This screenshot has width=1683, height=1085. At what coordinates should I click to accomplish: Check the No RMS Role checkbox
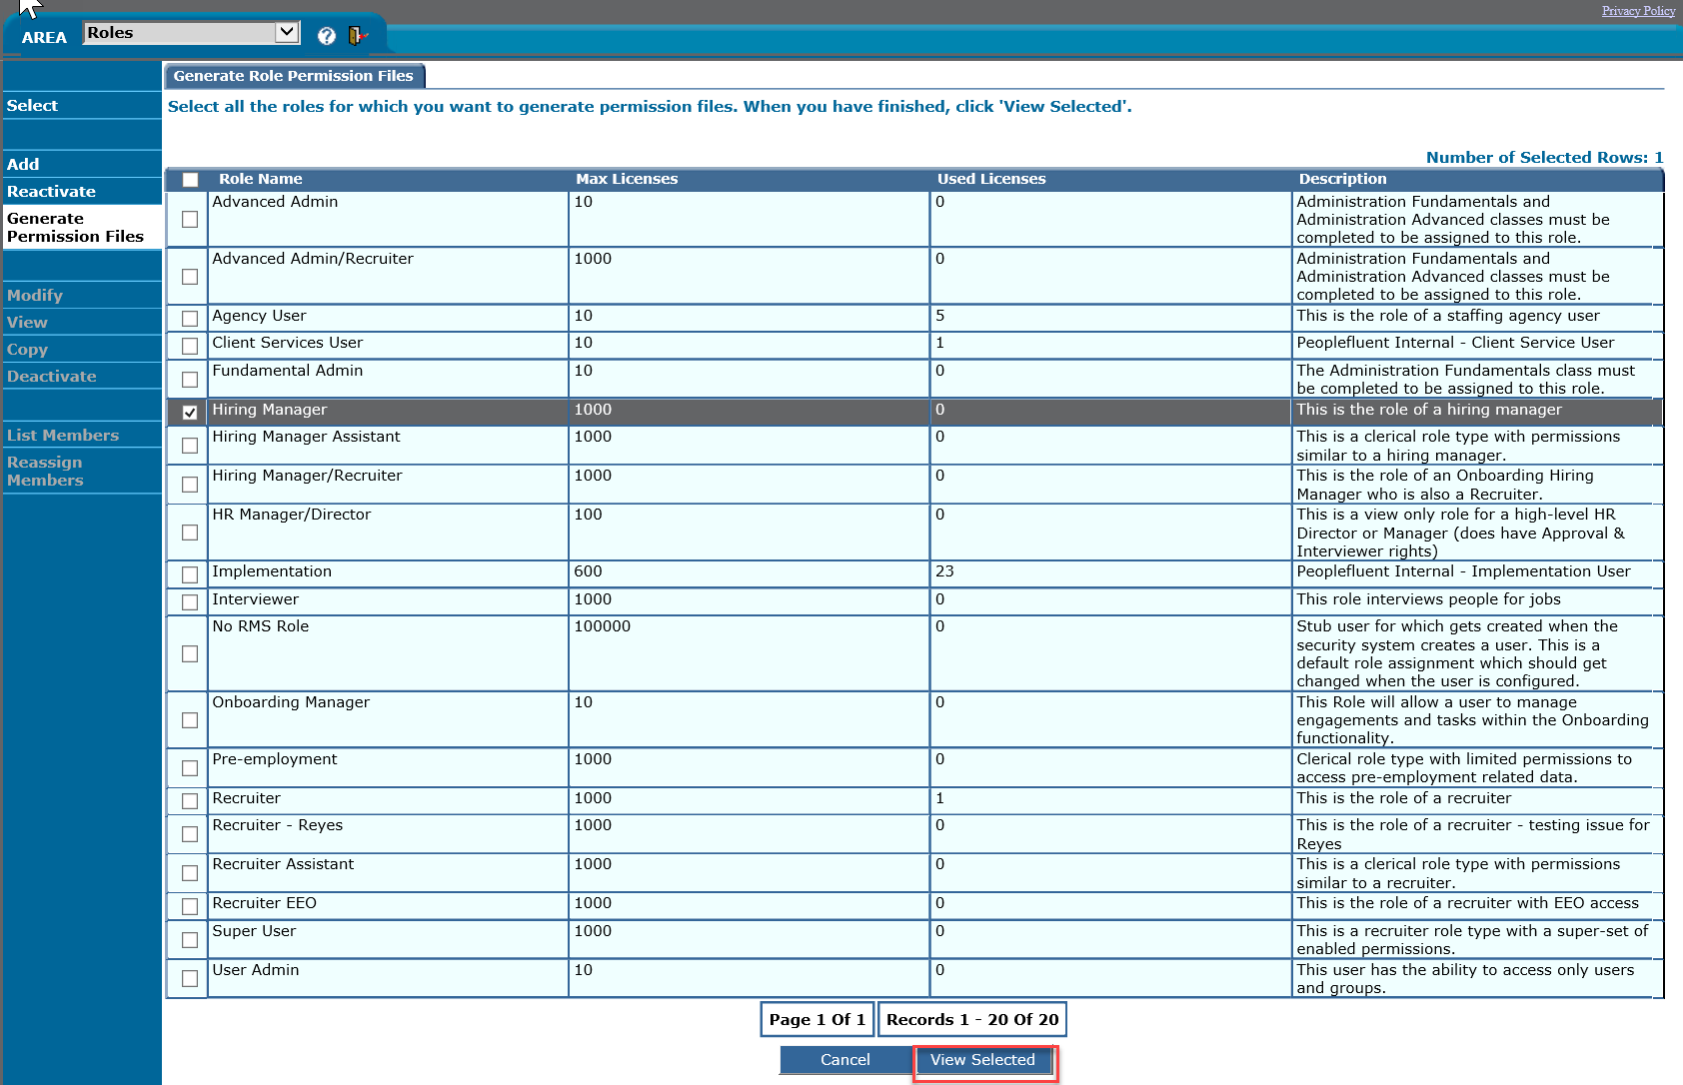coord(190,653)
